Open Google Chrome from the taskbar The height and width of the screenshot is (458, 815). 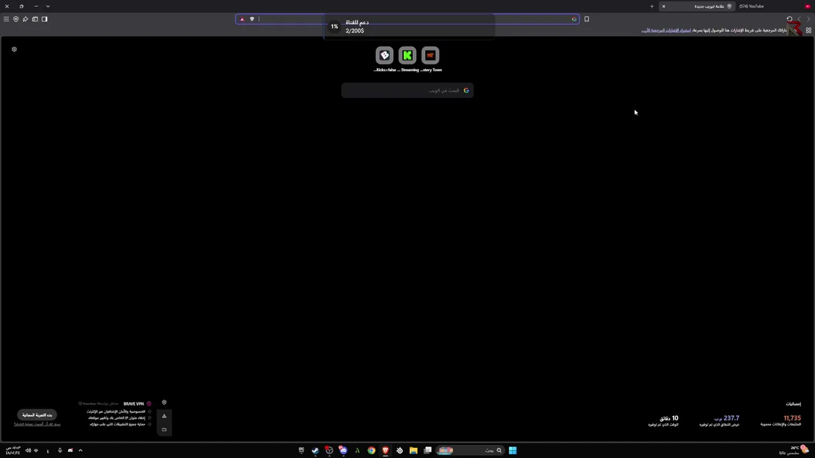tap(371, 450)
